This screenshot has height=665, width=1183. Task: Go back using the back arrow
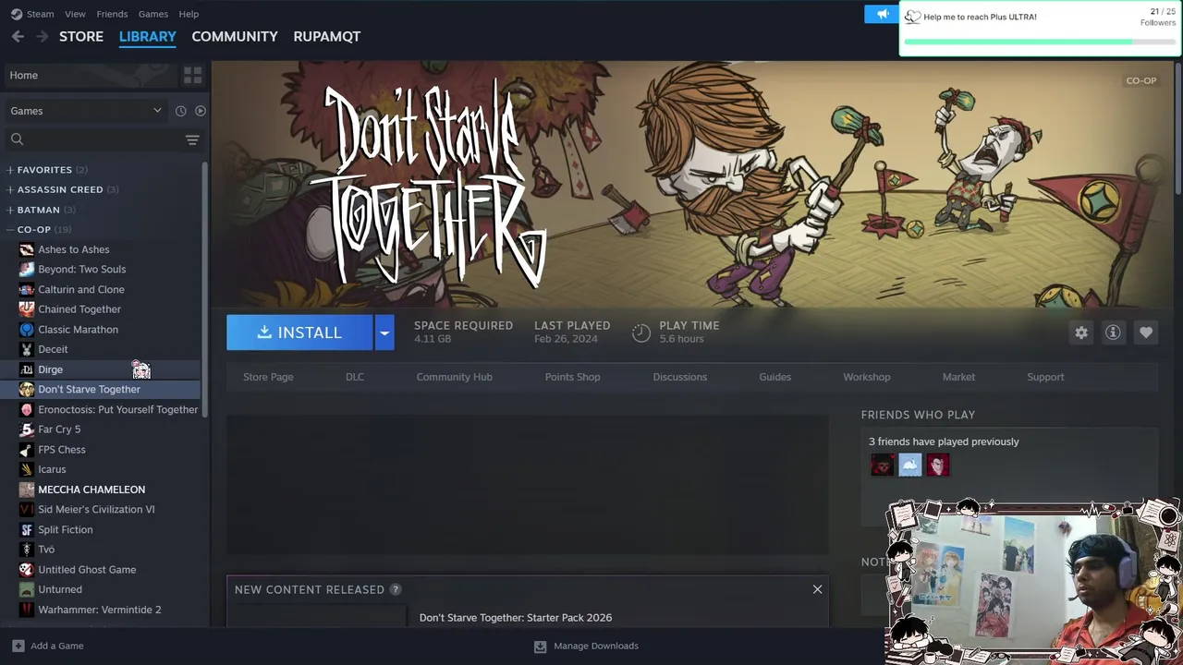(x=18, y=37)
